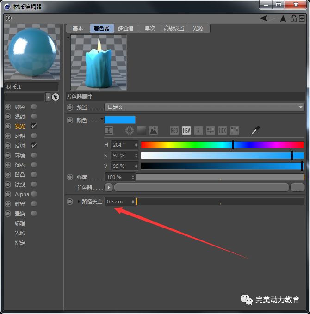This screenshot has width=310, height=314.
Task: Click the Kelvin (K) color mode icon
Action: pos(198,131)
